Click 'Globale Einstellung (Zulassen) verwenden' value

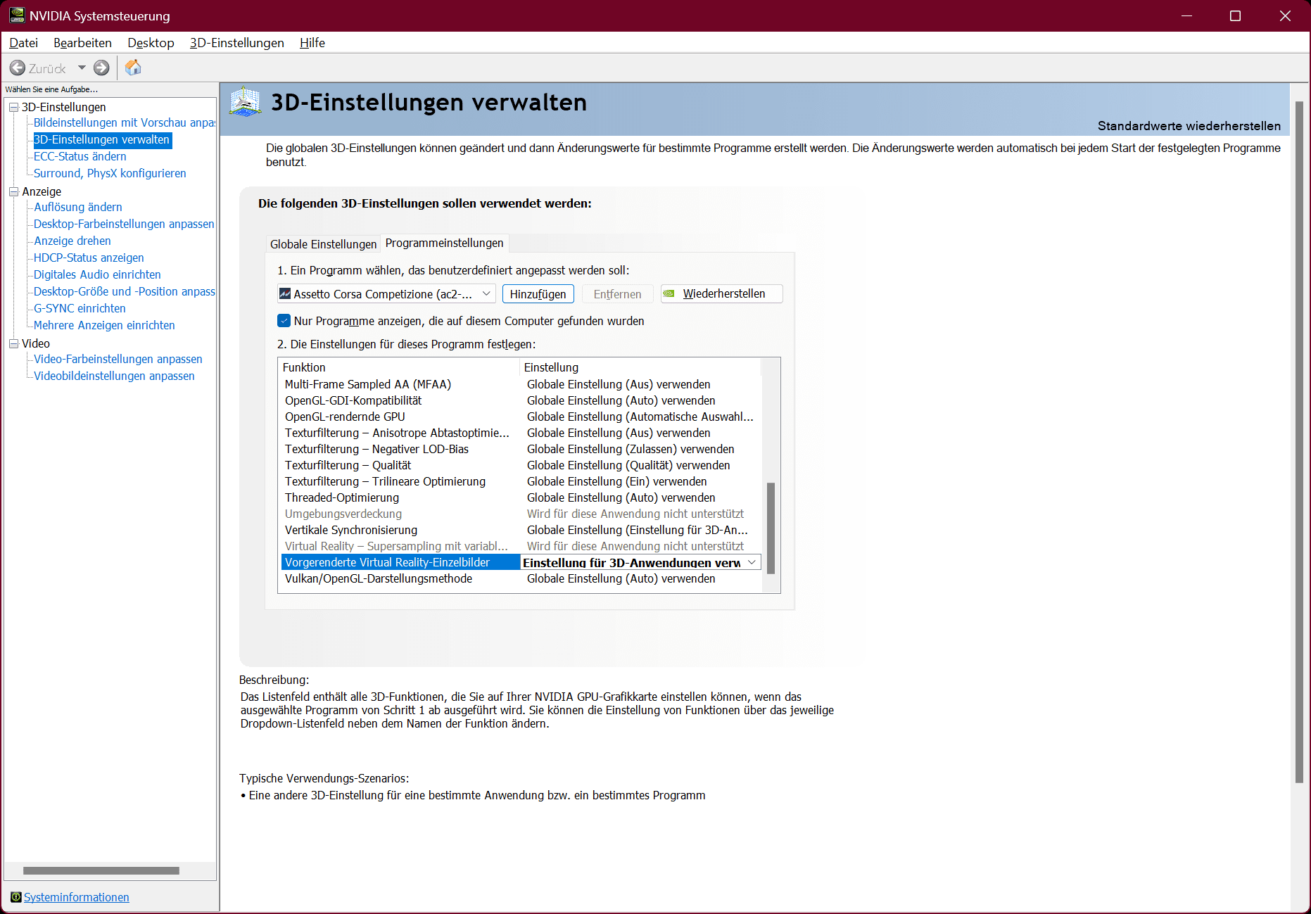coord(631,449)
